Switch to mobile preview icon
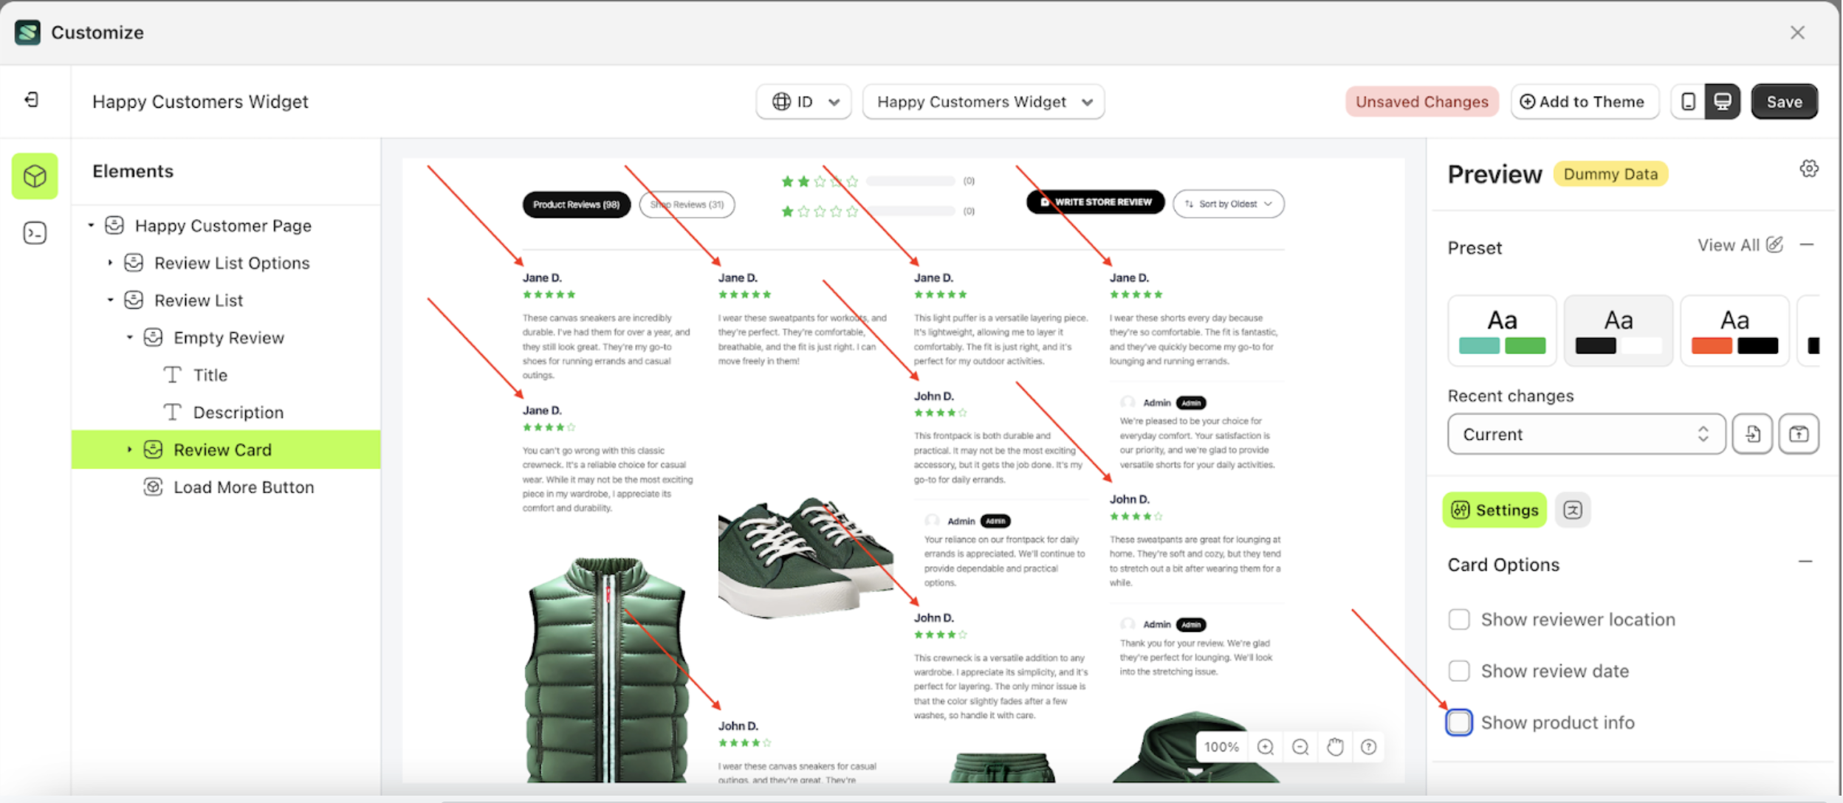 (1688, 101)
